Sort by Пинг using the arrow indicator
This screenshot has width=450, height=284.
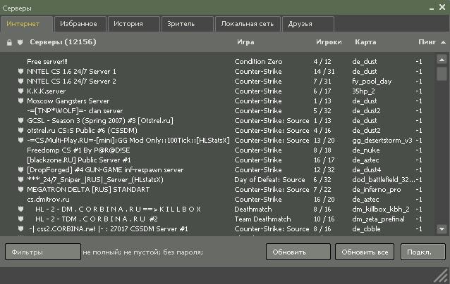(x=443, y=42)
